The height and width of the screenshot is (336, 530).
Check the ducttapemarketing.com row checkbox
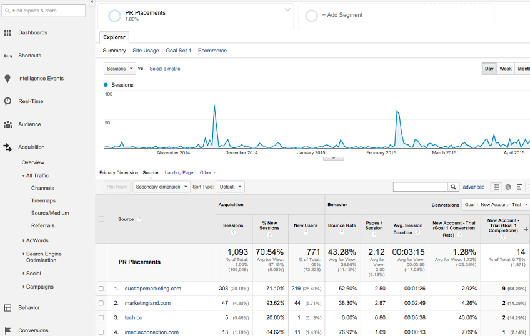click(101, 289)
